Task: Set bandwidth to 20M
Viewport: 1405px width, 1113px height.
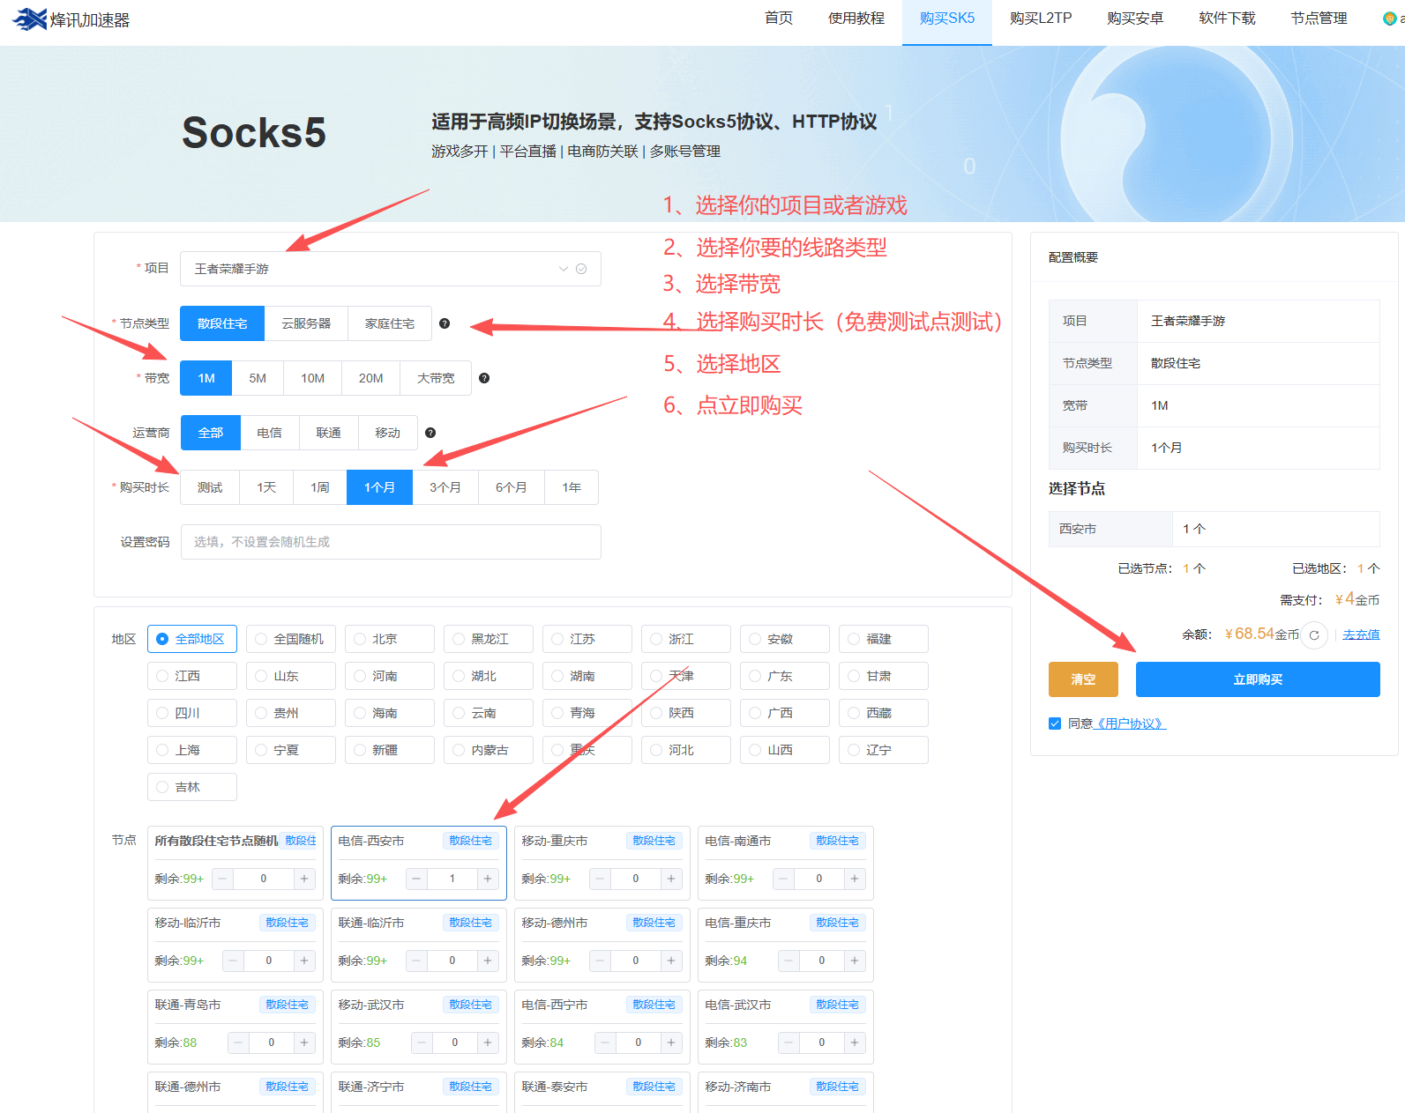Action: (x=370, y=378)
